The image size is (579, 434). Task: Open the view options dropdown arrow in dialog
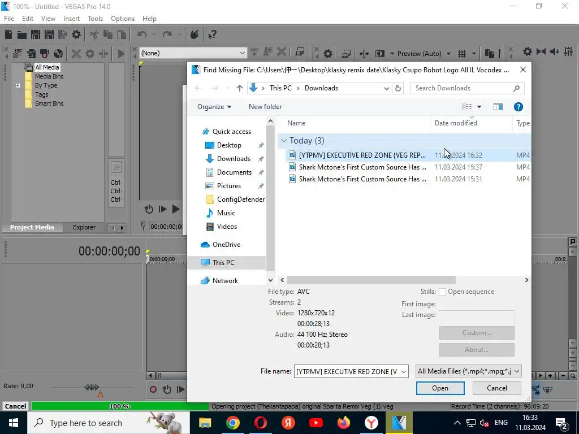pos(479,107)
